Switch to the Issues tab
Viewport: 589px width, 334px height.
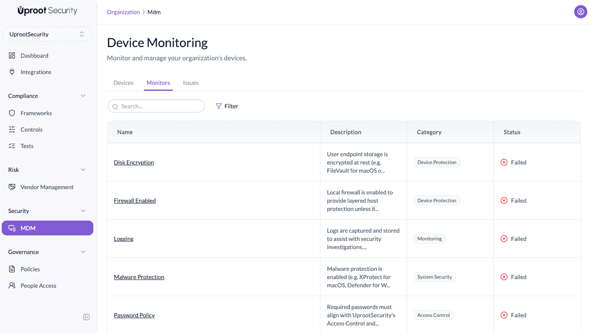tap(191, 83)
